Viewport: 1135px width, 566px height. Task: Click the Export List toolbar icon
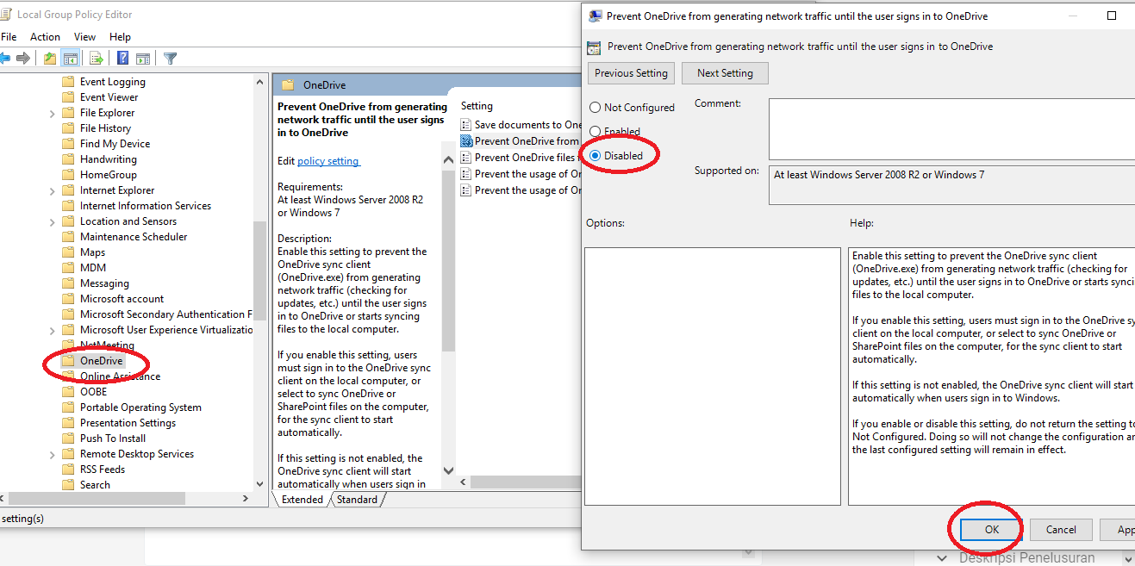click(x=97, y=59)
